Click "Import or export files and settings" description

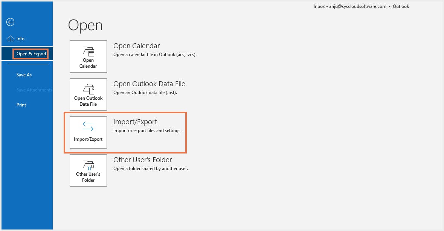pos(147,131)
